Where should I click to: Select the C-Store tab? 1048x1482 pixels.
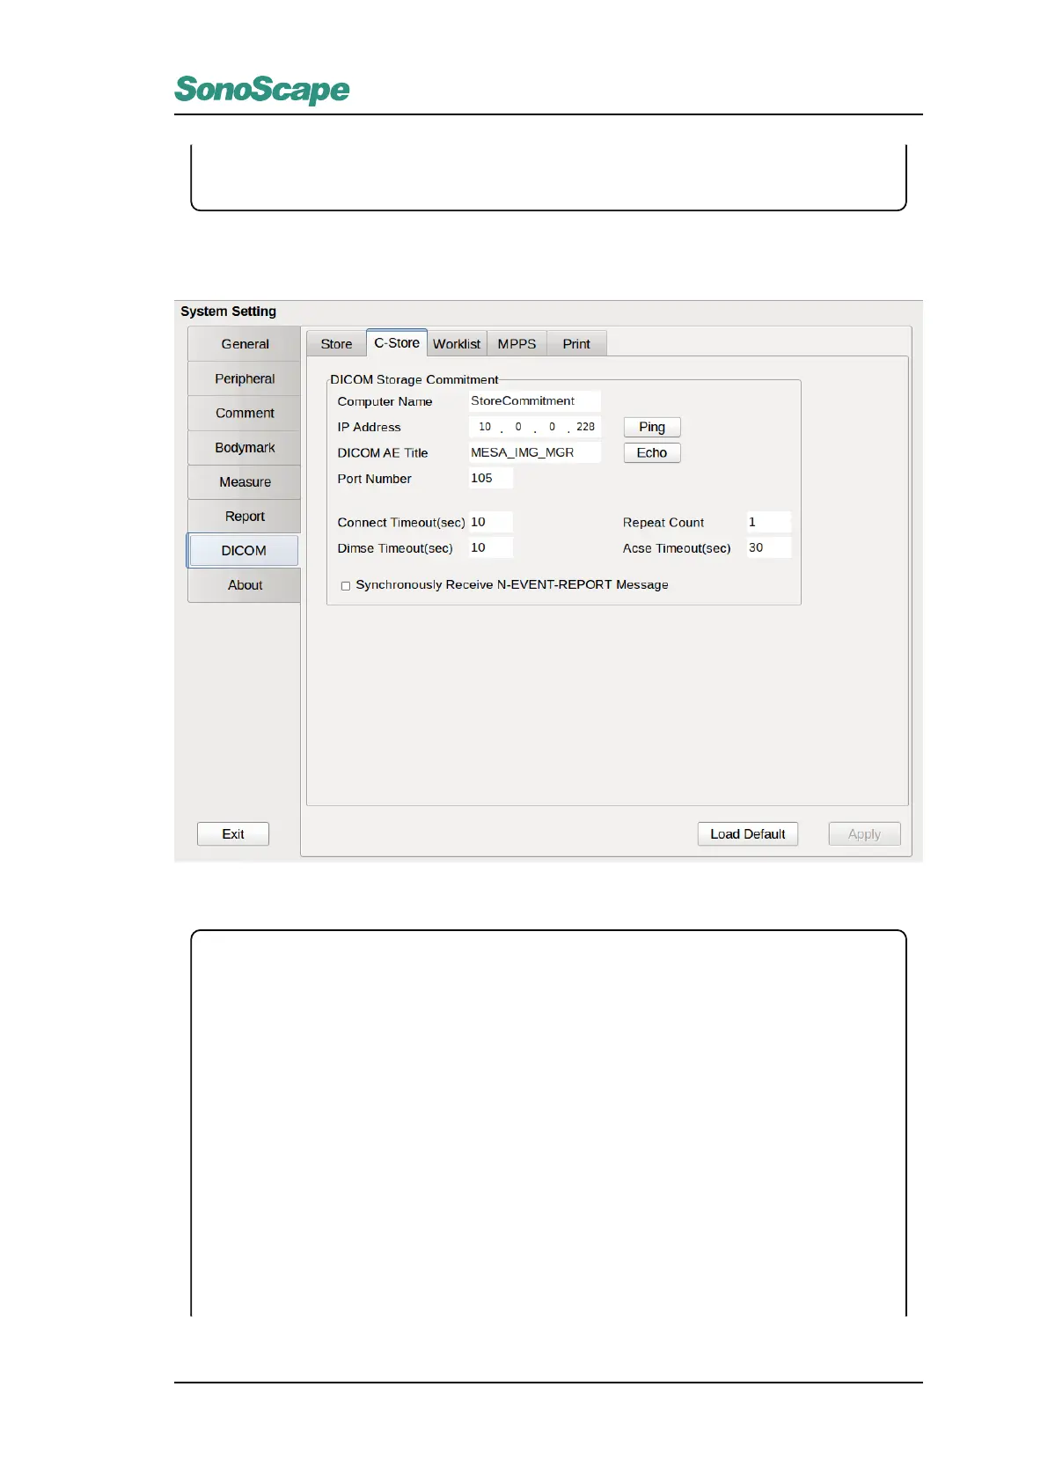point(397,342)
